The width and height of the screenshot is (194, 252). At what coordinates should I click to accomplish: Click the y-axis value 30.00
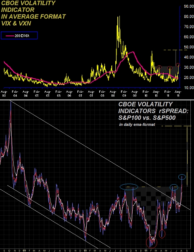coord(189,67)
